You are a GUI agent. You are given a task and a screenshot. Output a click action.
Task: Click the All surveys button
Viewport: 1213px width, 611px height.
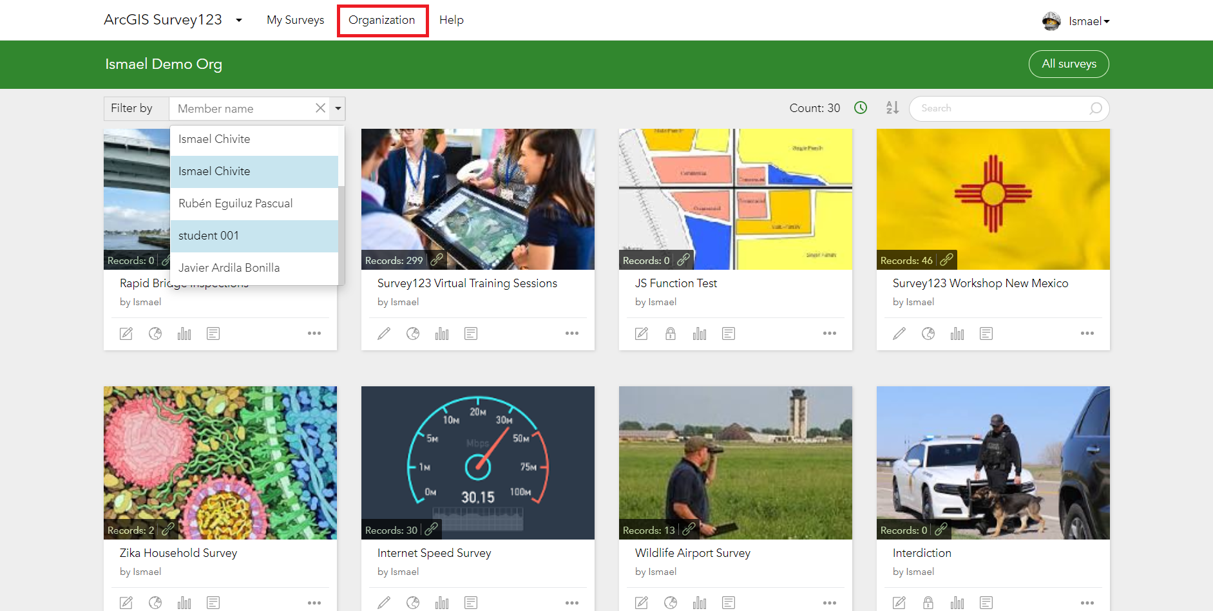tap(1069, 64)
